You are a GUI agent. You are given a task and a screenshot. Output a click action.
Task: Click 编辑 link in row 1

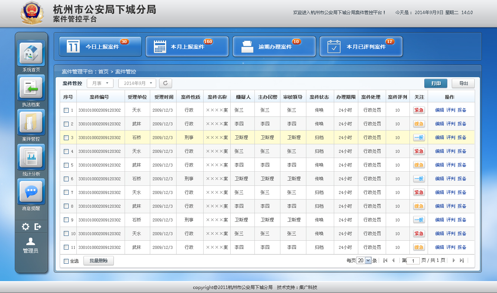pos(440,110)
